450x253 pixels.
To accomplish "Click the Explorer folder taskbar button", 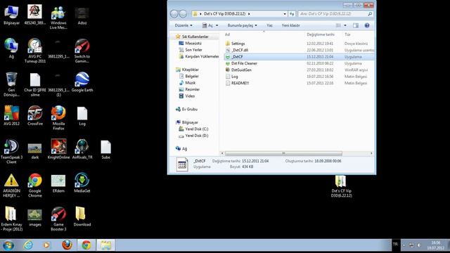I will pos(105,245).
